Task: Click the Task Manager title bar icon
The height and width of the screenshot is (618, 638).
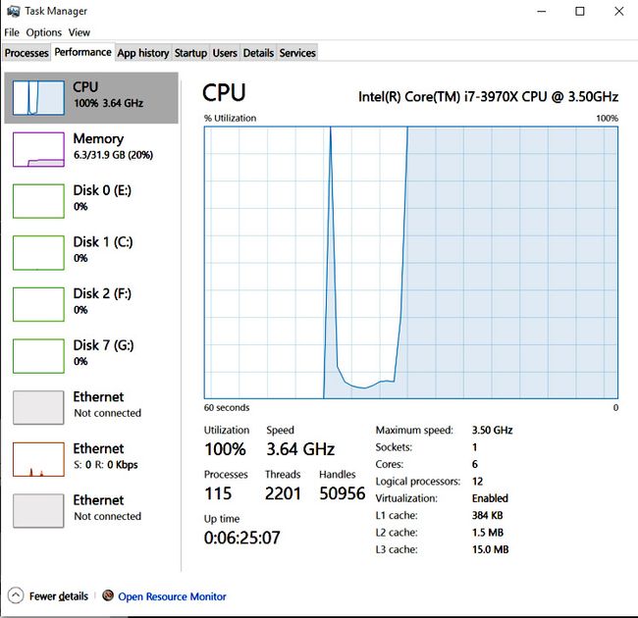Action: (x=11, y=11)
